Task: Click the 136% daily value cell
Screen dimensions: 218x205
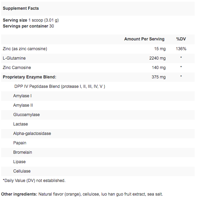Action: (x=181, y=49)
